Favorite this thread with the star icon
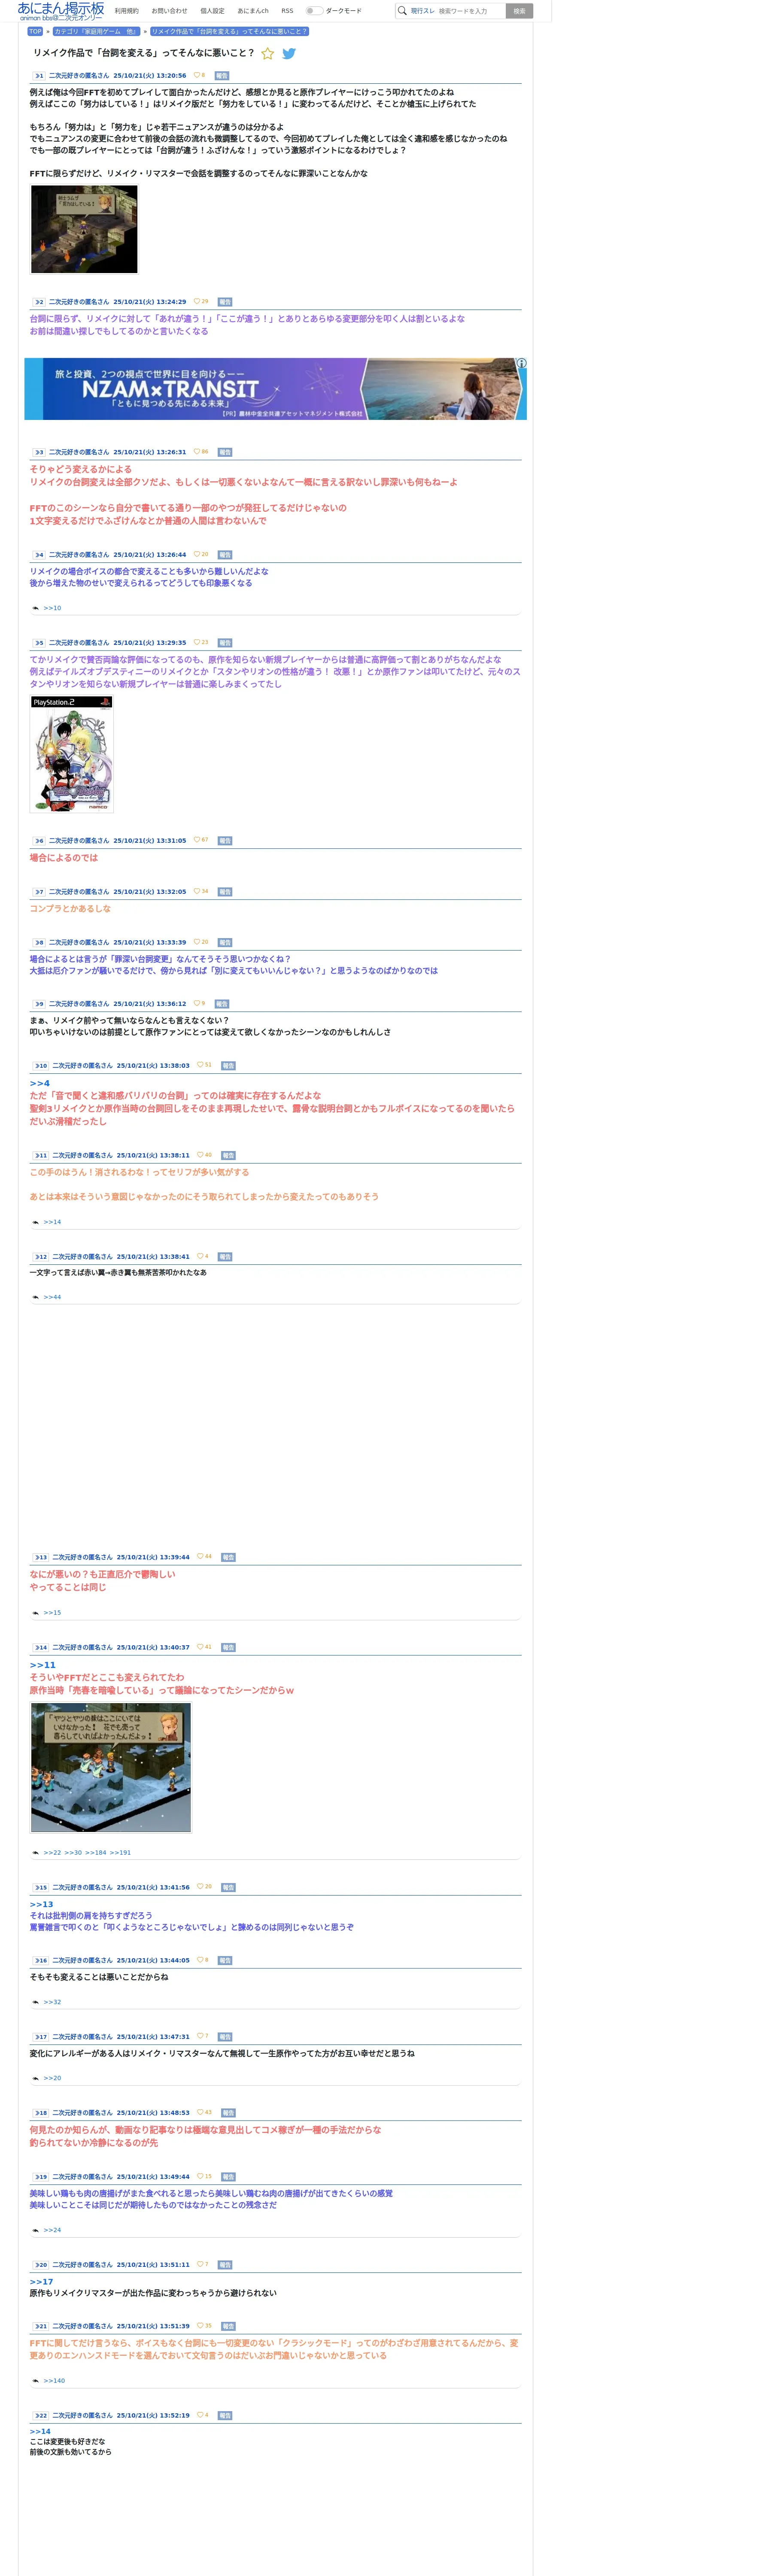This screenshot has width=778, height=2576. pos(267,54)
